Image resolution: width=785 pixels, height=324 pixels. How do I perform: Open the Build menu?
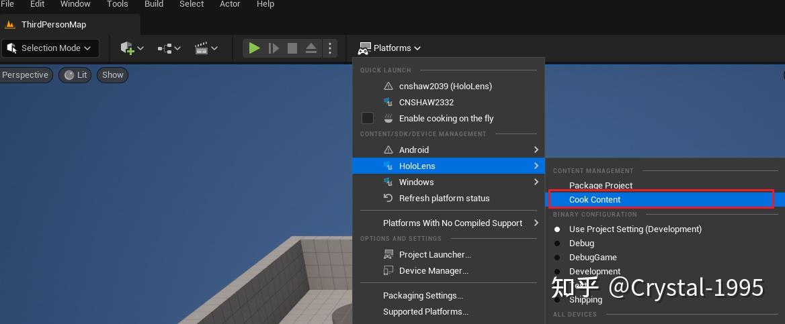pyautogui.click(x=154, y=4)
